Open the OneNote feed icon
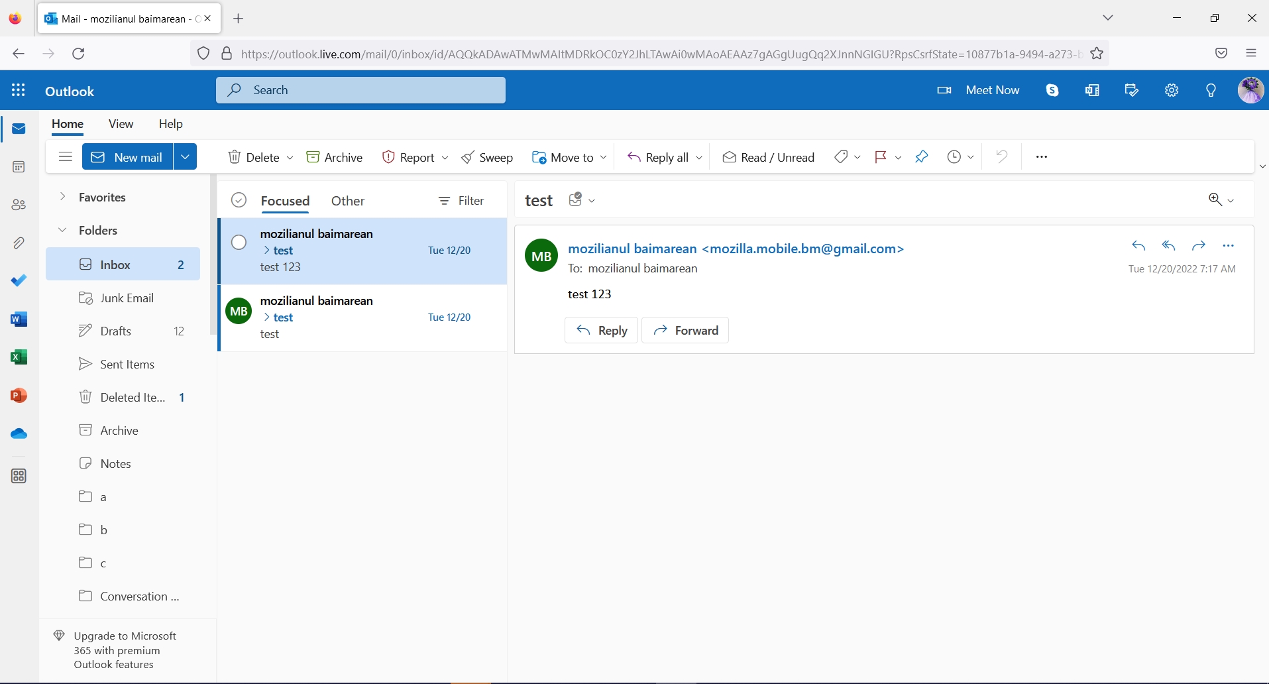Screen dimensions: 1269x684 point(1092,90)
